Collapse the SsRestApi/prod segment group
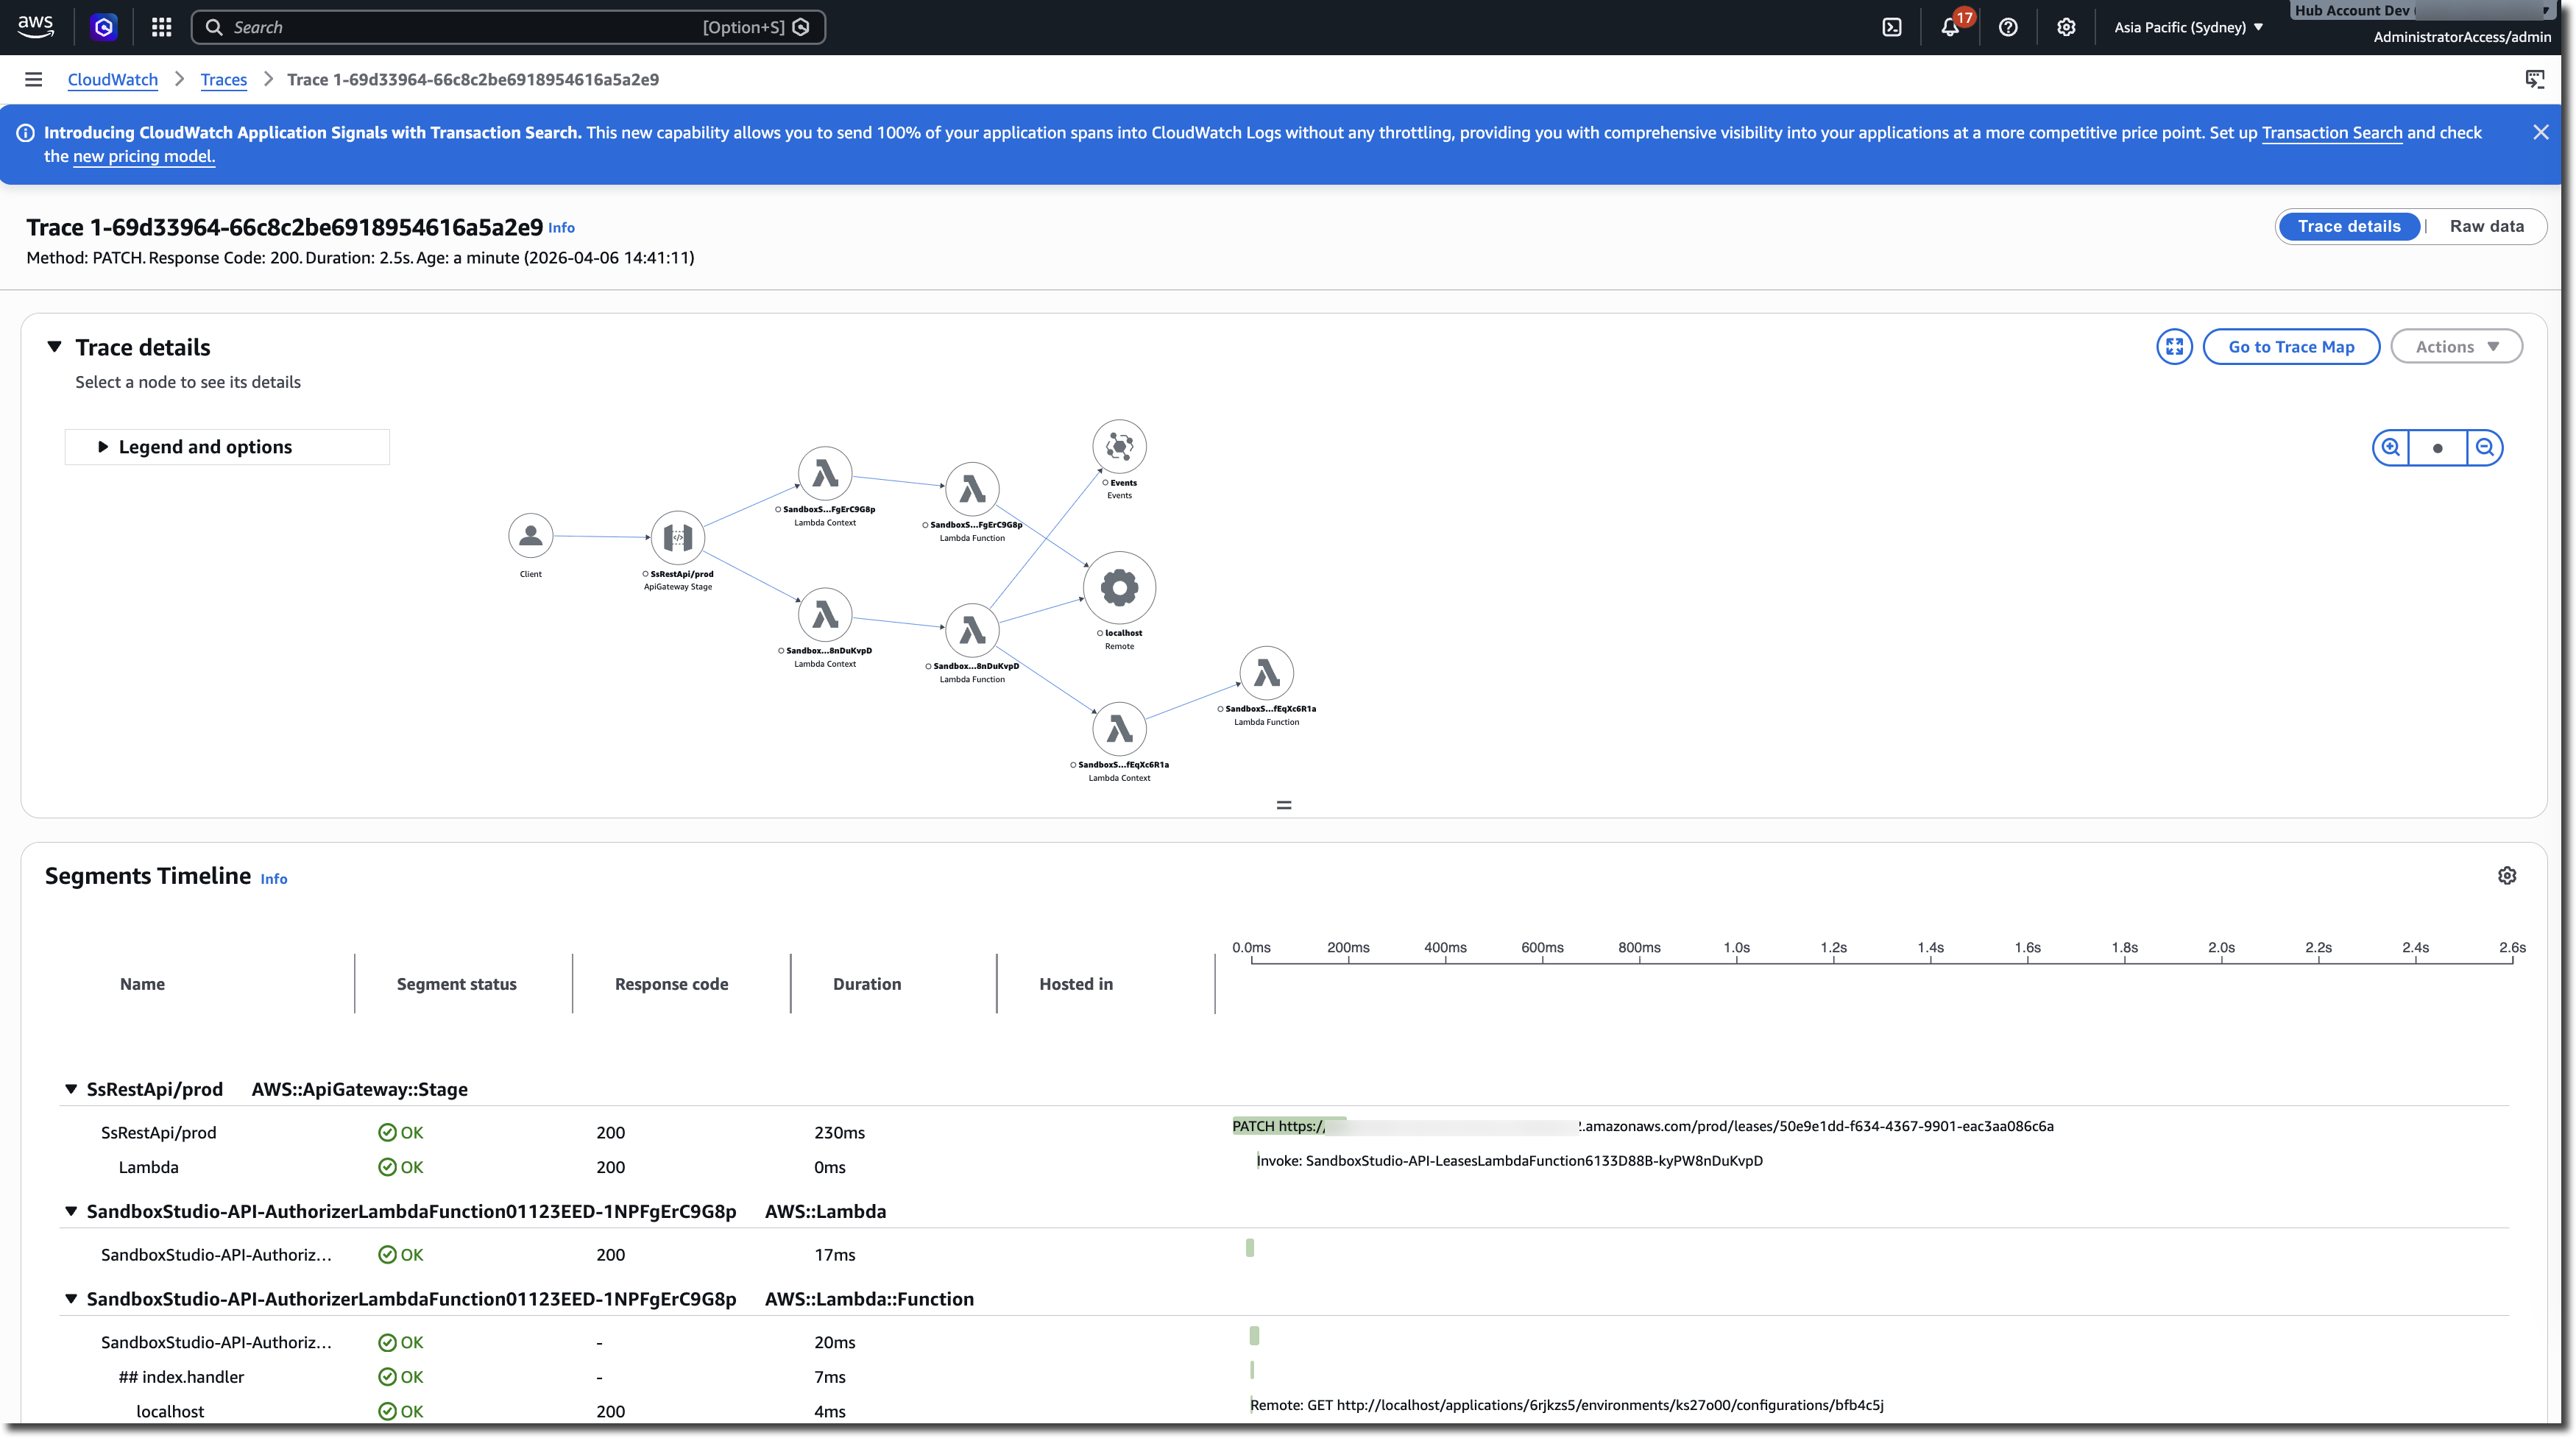This screenshot has height=1438, width=2576. point(71,1089)
